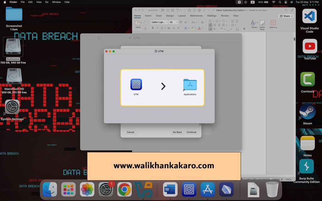The image size is (322, 201).
Task: Click the Text Effects icon in Word
Action: tap(186, 28)
